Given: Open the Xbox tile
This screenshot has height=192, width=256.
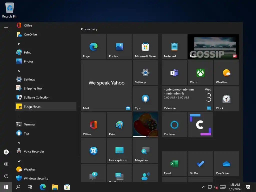Looking at the screenshot, I should pos(200,73).
